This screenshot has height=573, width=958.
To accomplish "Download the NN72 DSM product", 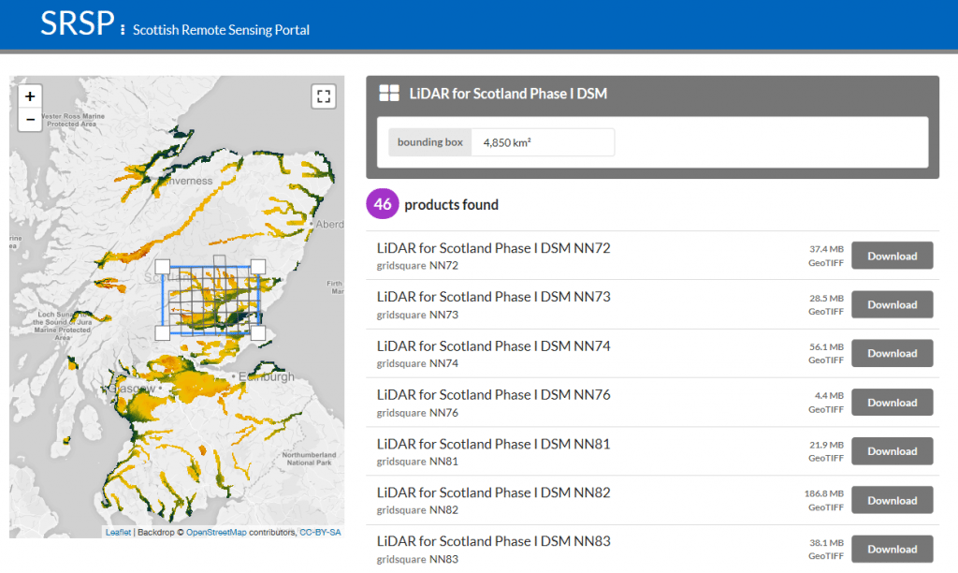I will coord(892,256).
